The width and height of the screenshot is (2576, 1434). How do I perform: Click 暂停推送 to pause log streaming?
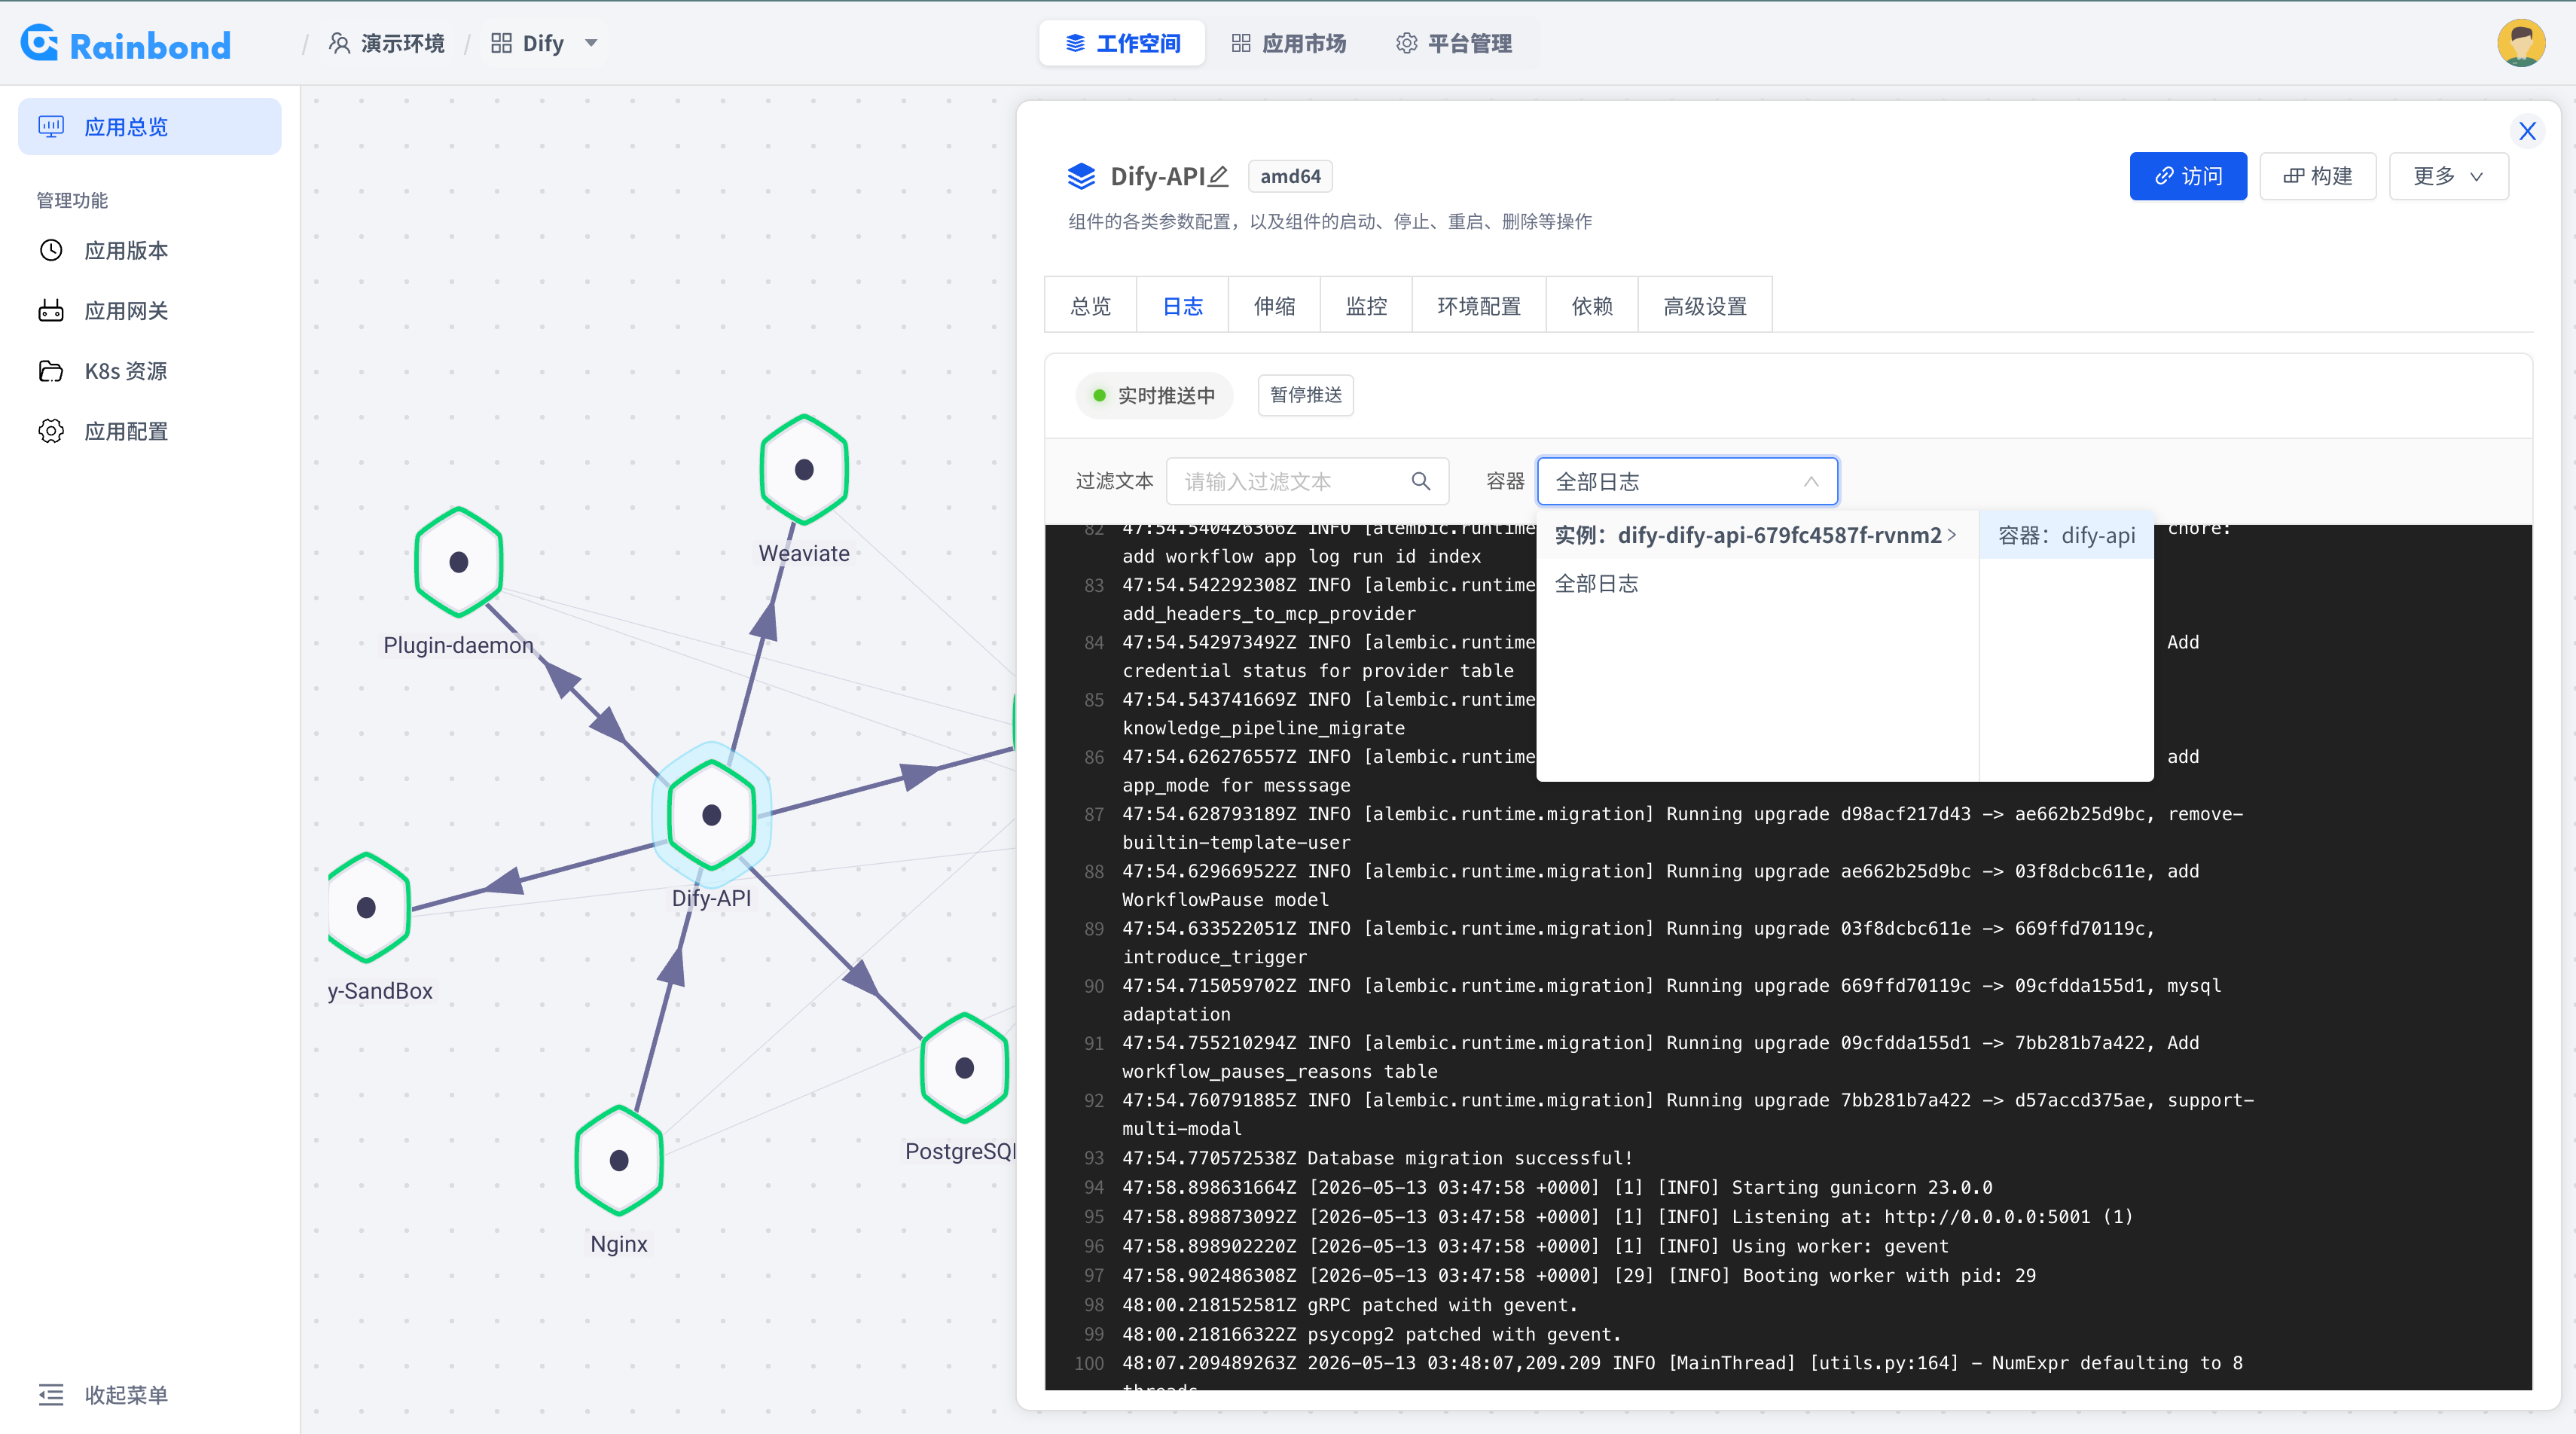(x=1306, y=395)
